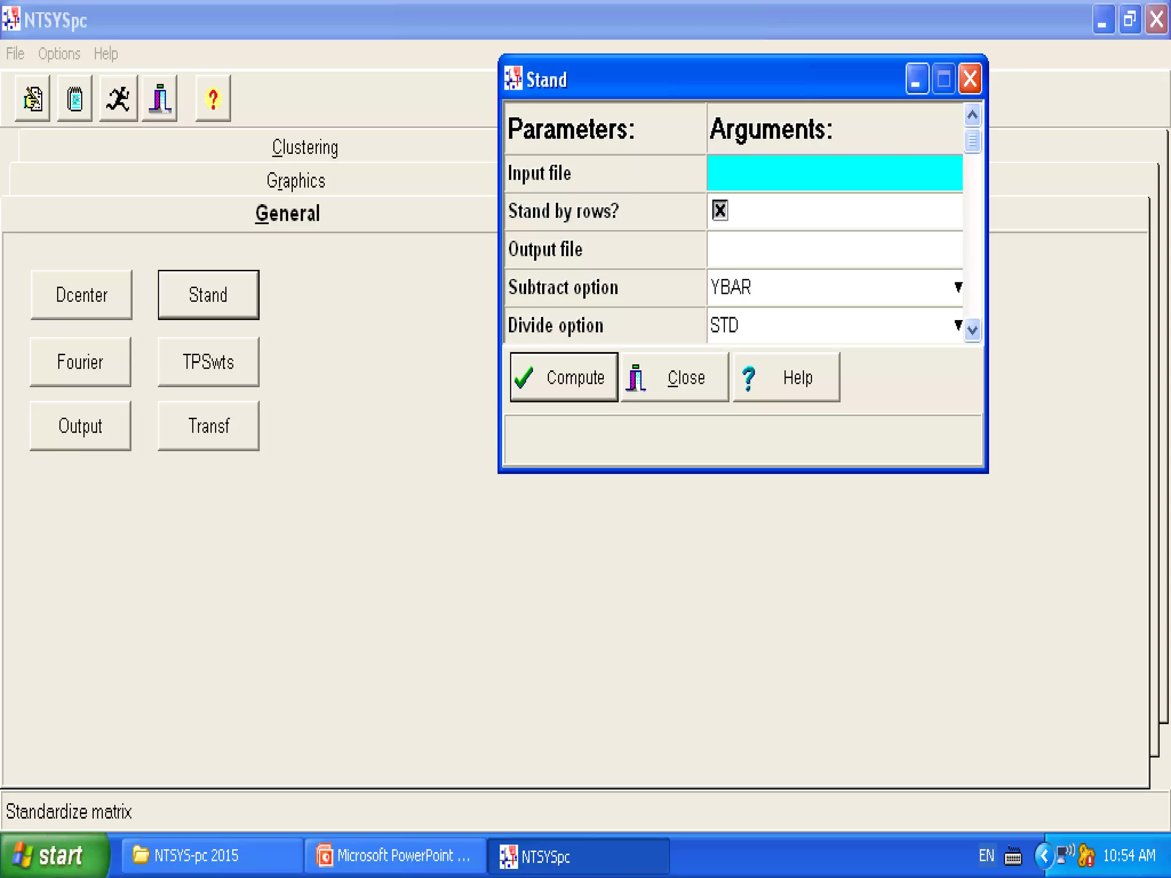Open the Options menu
Image resolution: width=1171 pixels, height=878 pixels.
[x=59, y=54]
